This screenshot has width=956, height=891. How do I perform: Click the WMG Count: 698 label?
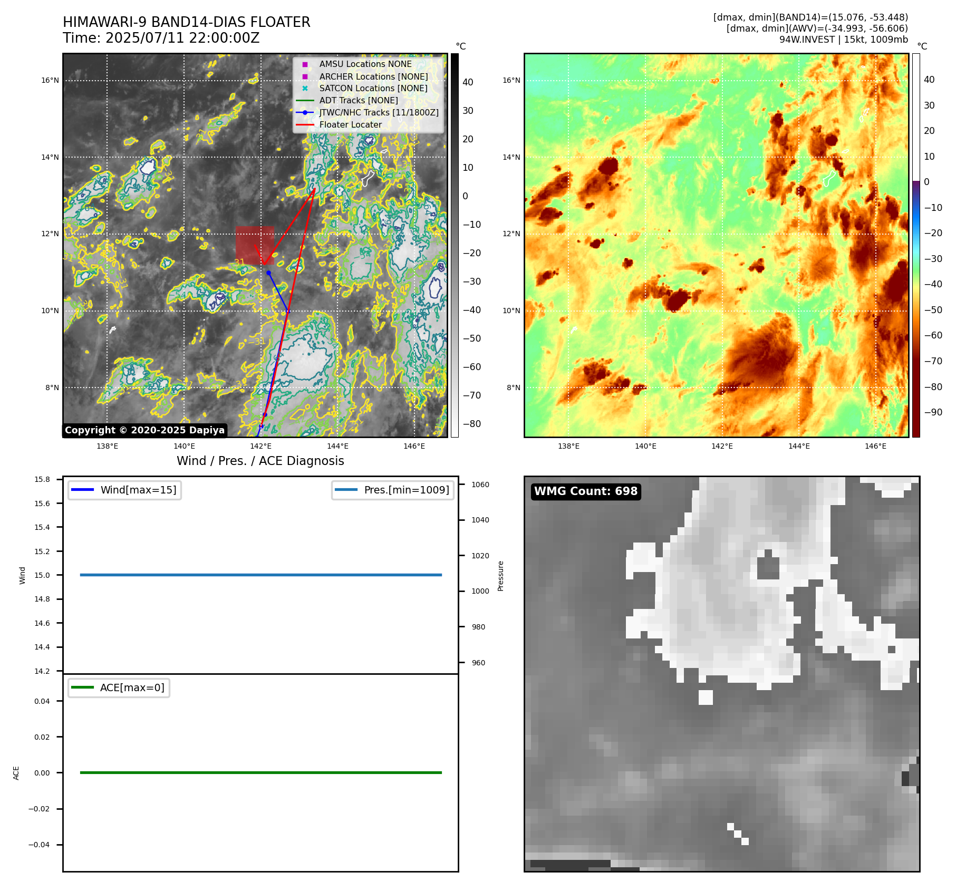[x=586, y=491]
